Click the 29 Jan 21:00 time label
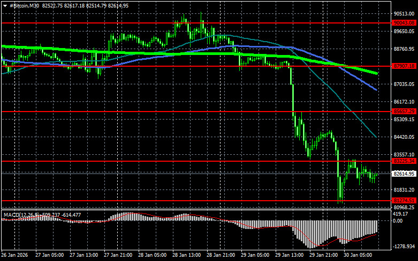Viewport: 418px width, 261px height. point(324,255)
